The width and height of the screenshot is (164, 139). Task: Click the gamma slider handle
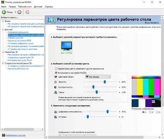(97, 92)
